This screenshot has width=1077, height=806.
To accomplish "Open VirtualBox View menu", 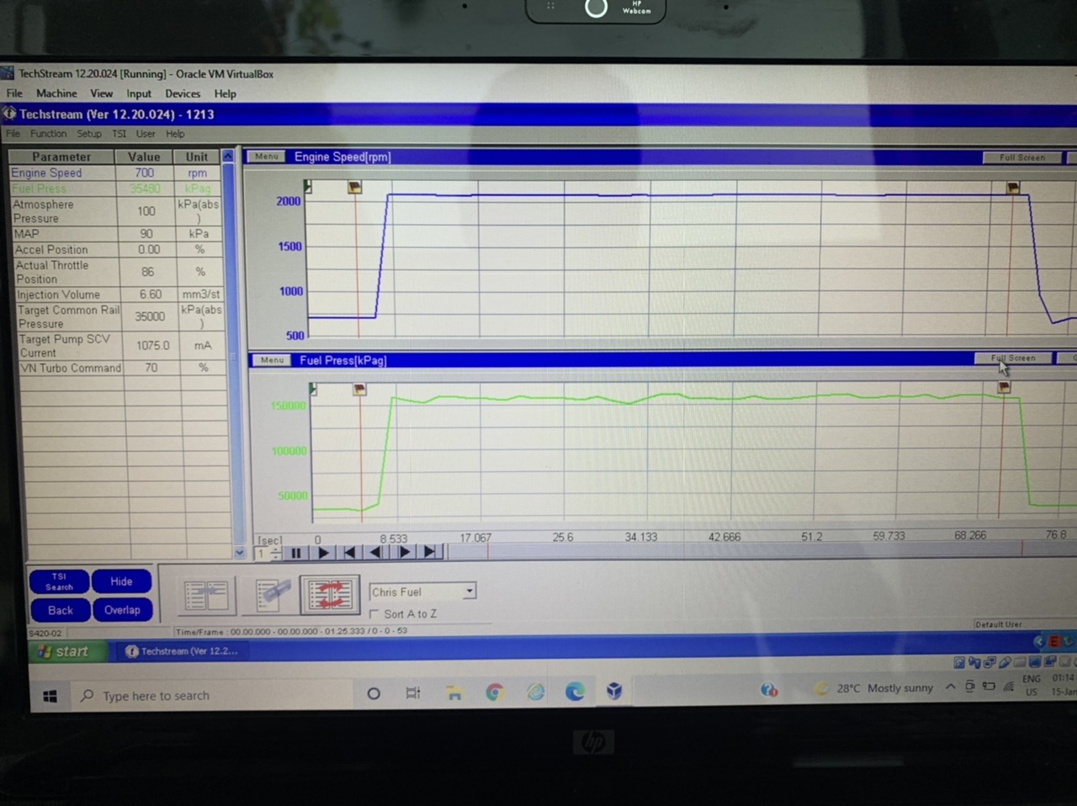I will pos(102,93).
